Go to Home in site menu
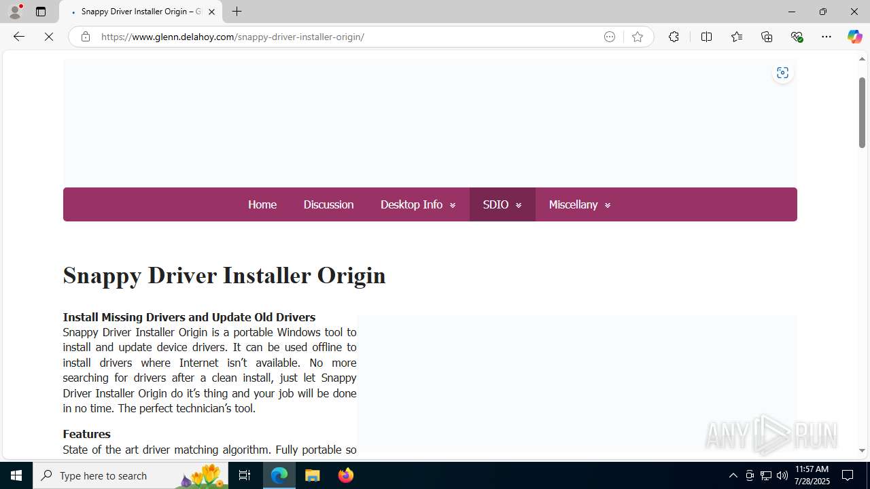The image size is (870, 489). (x=262, y=204)
